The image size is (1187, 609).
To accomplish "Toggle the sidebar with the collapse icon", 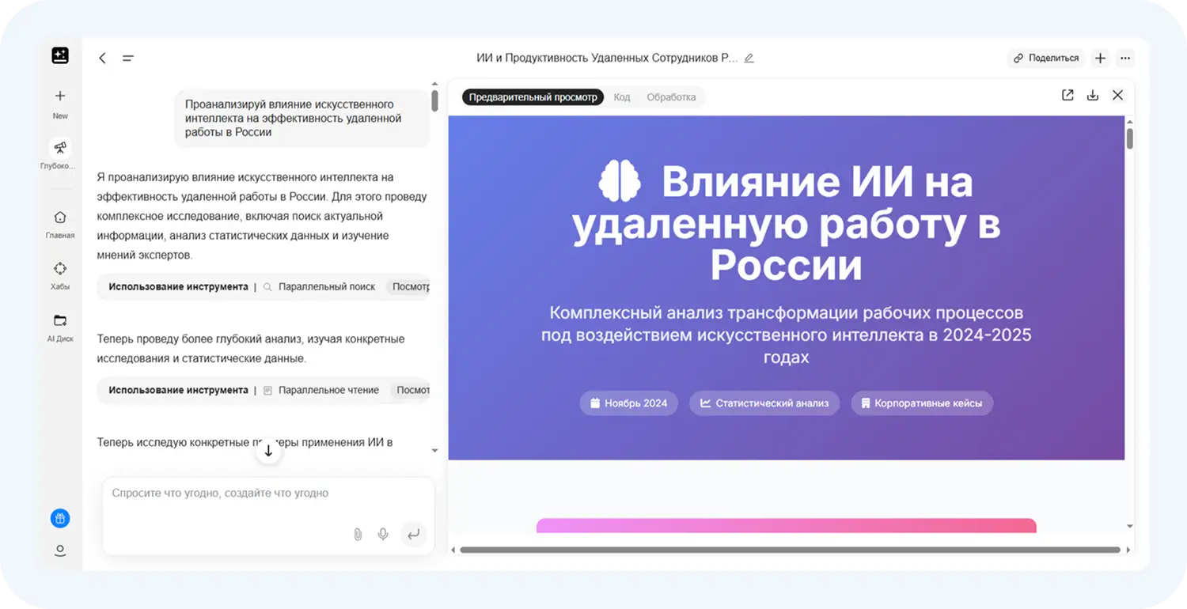I will point(127,58).
